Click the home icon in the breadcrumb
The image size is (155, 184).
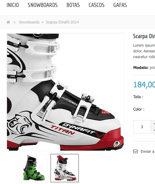8,22
